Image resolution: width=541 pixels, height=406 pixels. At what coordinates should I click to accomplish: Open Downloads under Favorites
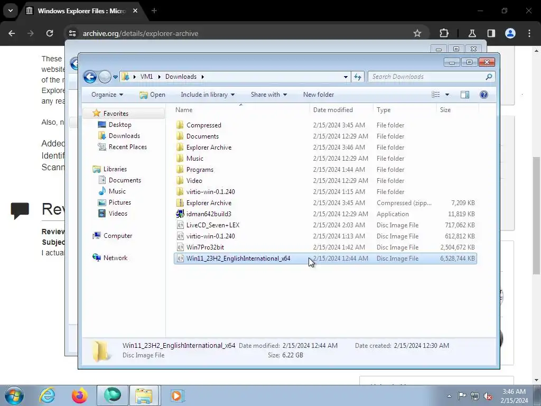[124, 136]
